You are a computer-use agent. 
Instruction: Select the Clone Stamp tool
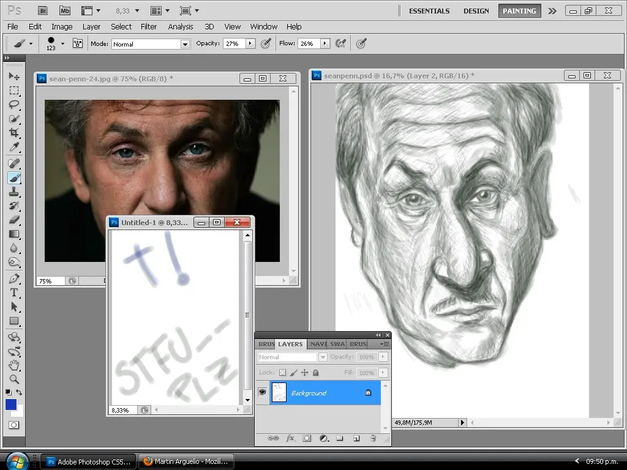14,192
